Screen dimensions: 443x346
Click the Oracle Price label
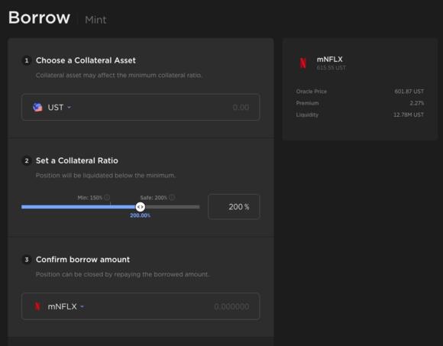click(x=312, y=91)
